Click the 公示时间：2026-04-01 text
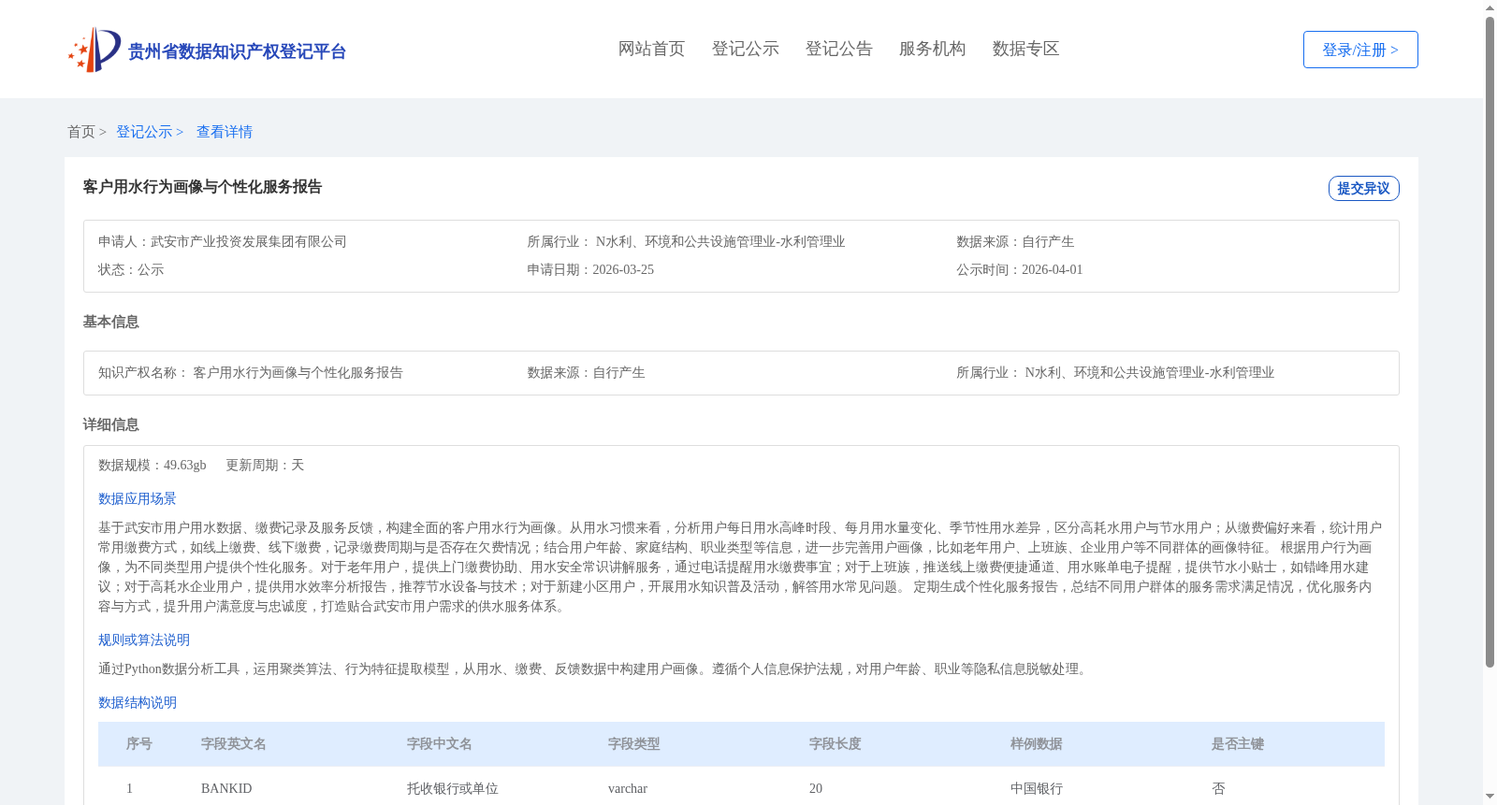 1019,269
